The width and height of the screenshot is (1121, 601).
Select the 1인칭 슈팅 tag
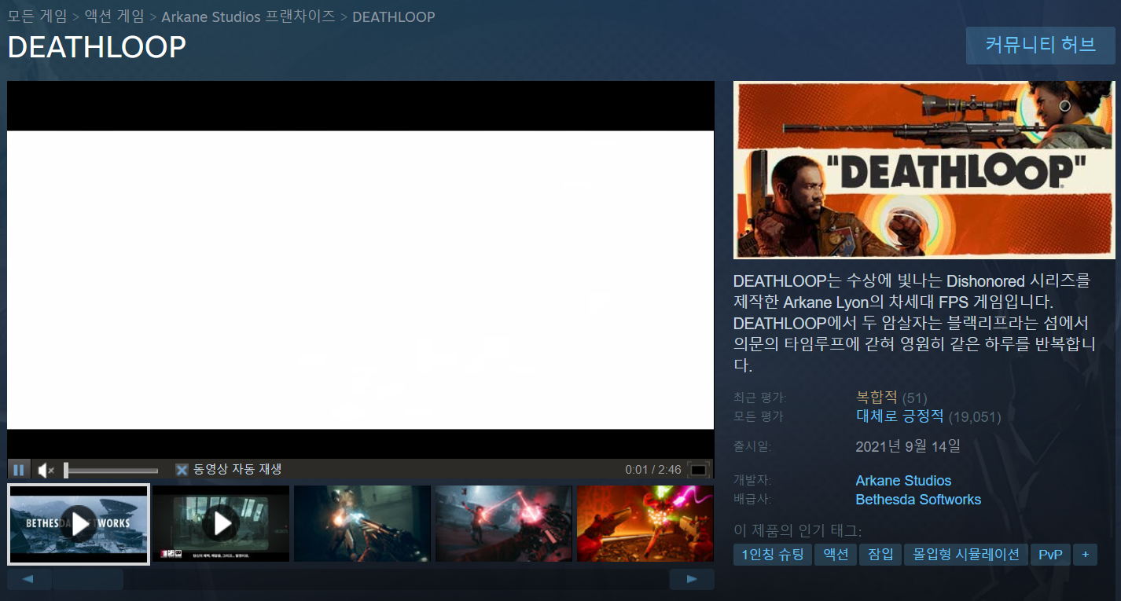coord(772,555)
